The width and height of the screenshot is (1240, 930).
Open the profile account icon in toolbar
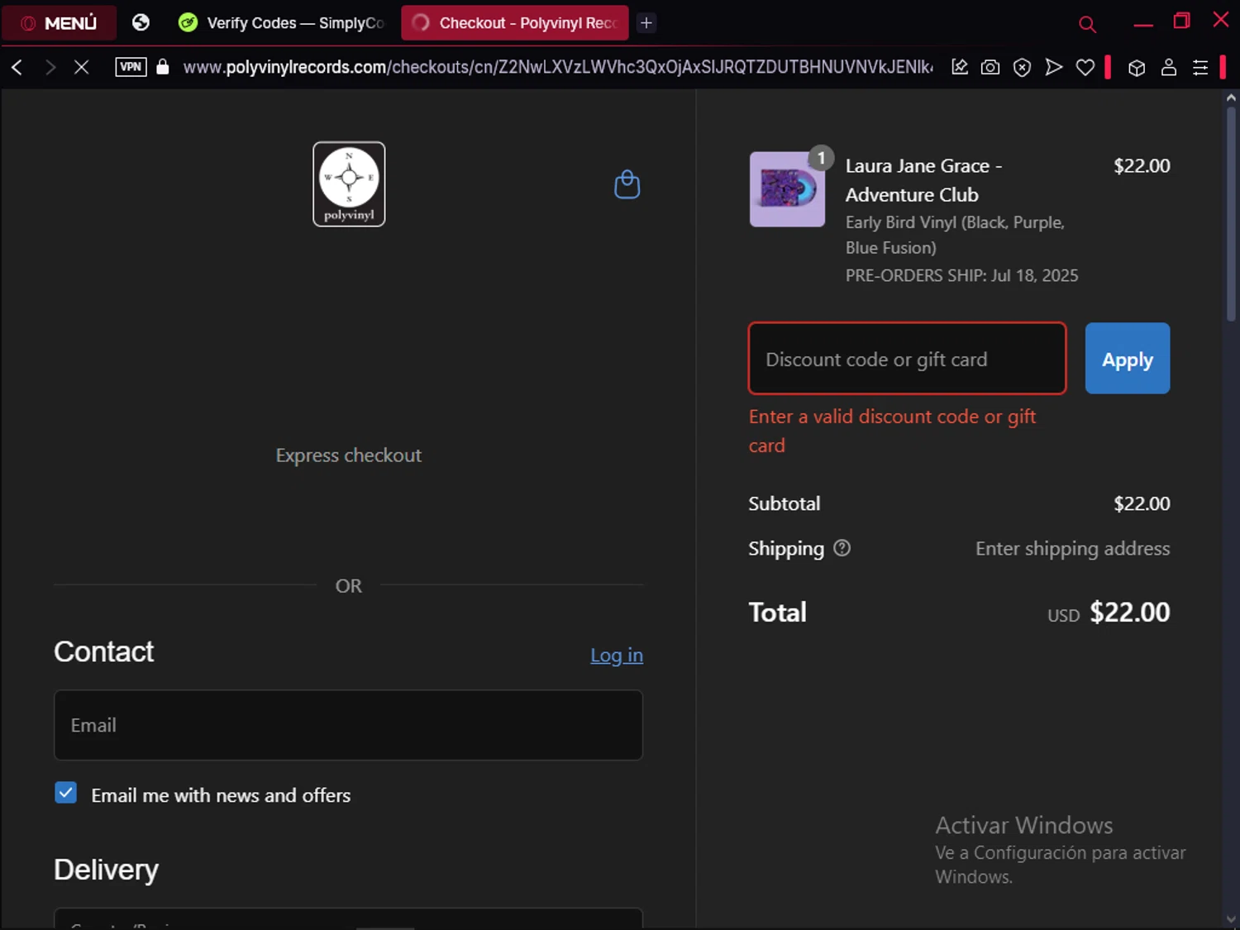[x=1169, y=67]
